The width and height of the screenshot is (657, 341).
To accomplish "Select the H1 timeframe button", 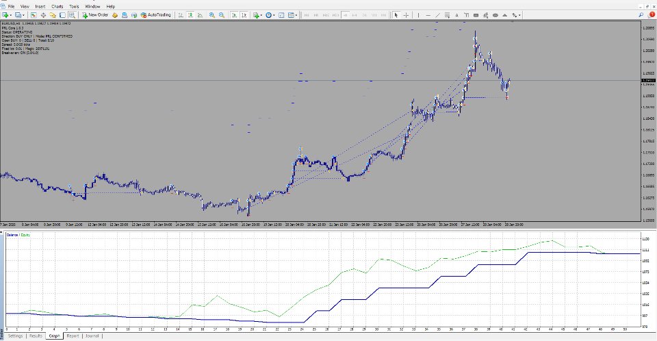I will coord(345,15).
